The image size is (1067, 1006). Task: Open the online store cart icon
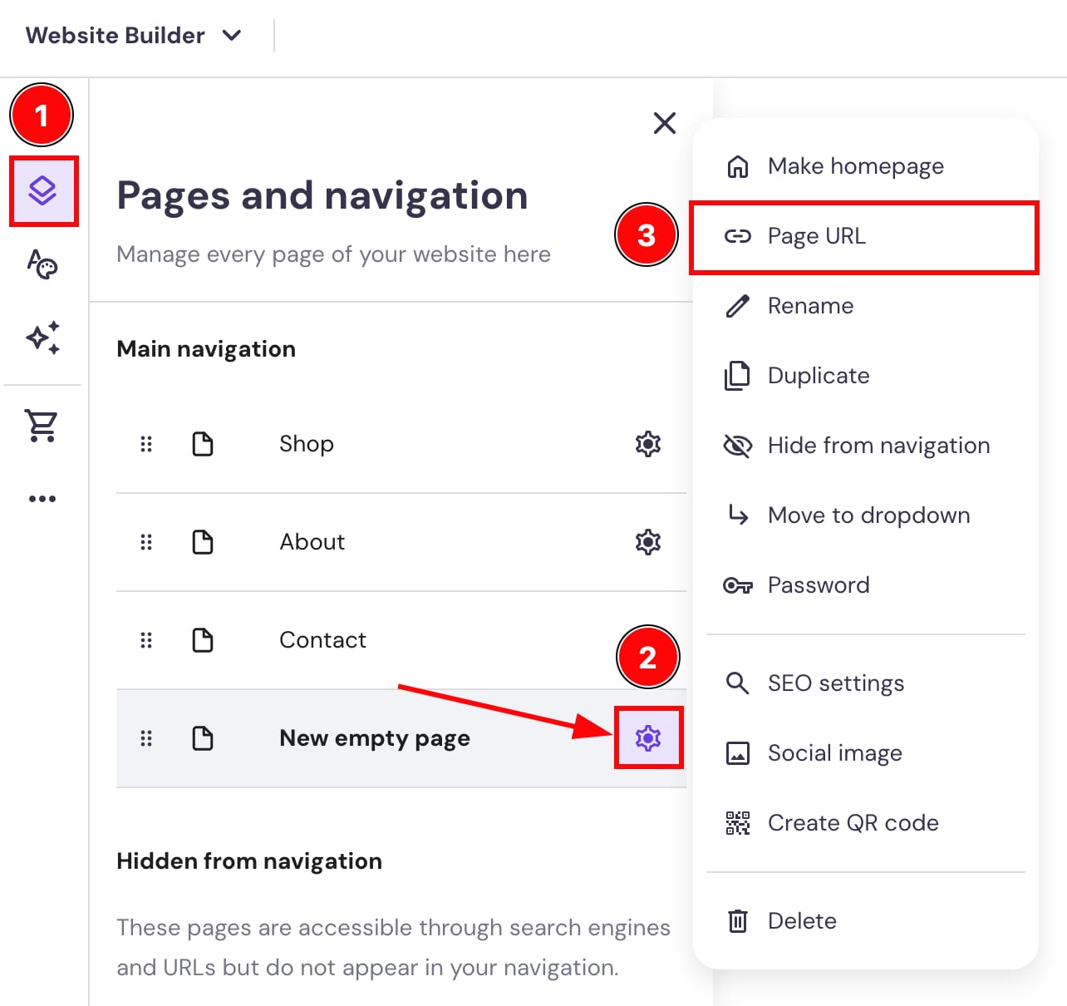pyautogui.click(x=42, y=425)
